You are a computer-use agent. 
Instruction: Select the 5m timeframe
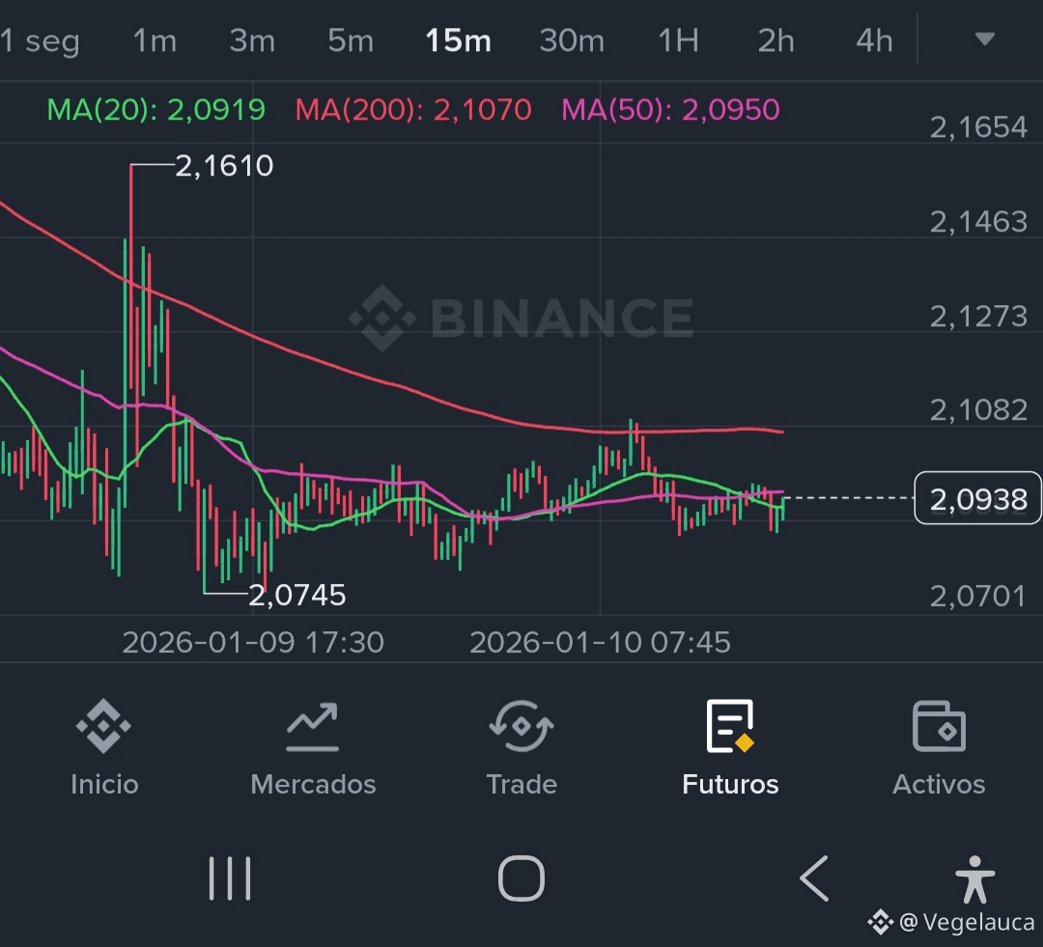click(350, 41)
